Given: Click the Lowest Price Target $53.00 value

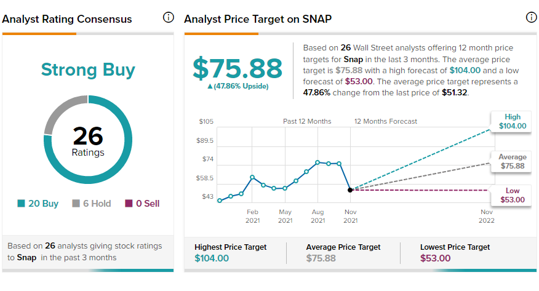Looking at the screenshot, I should 435,258.
